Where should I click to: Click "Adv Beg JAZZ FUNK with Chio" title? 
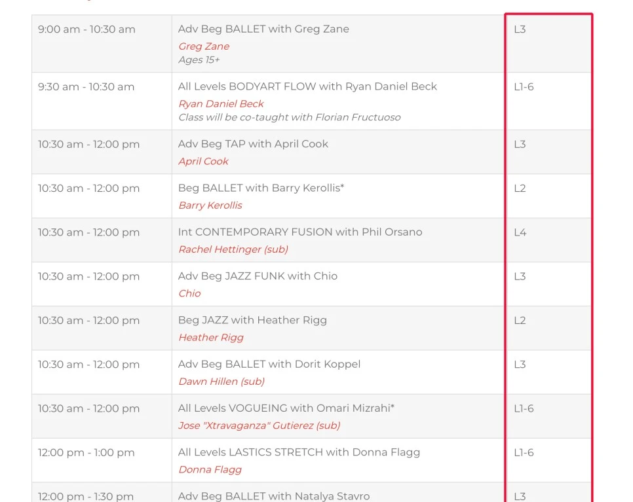[258, 276]
